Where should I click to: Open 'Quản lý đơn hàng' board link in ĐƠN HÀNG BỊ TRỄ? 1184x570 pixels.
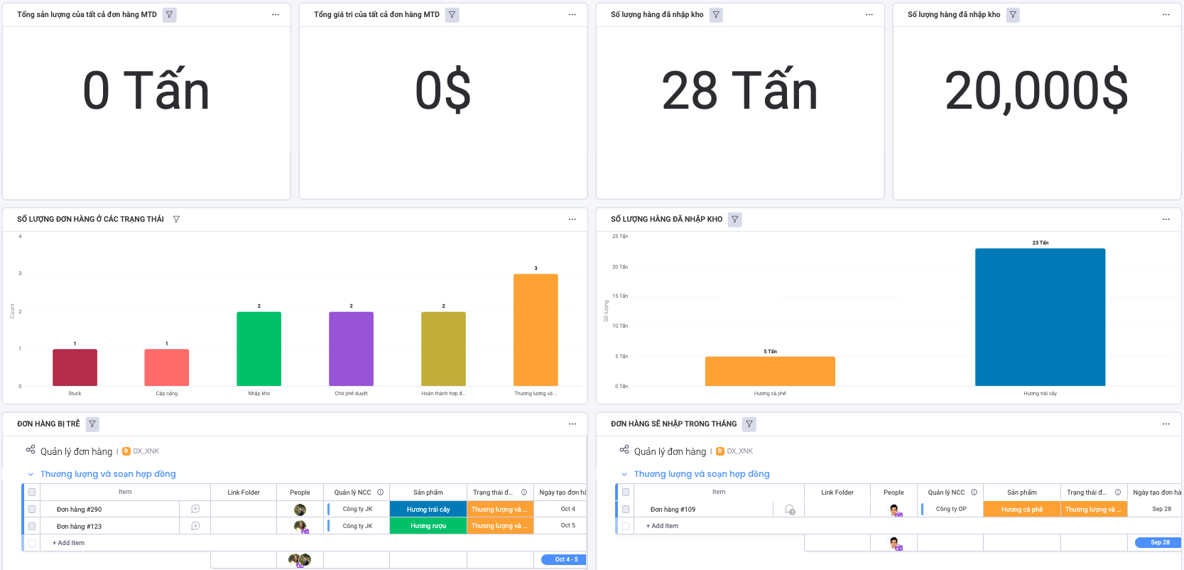[x=76, y=451]
